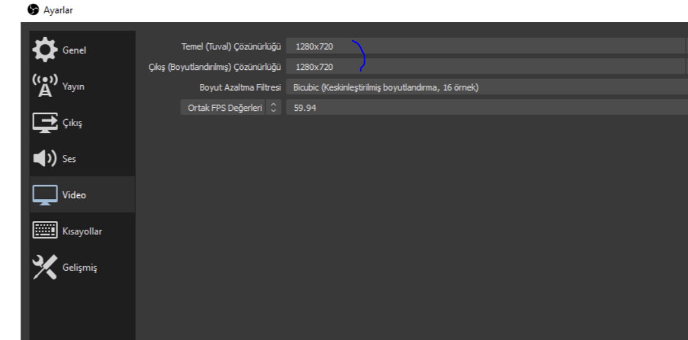Open the Gelişmiş tools icon

tap(45, 267)
